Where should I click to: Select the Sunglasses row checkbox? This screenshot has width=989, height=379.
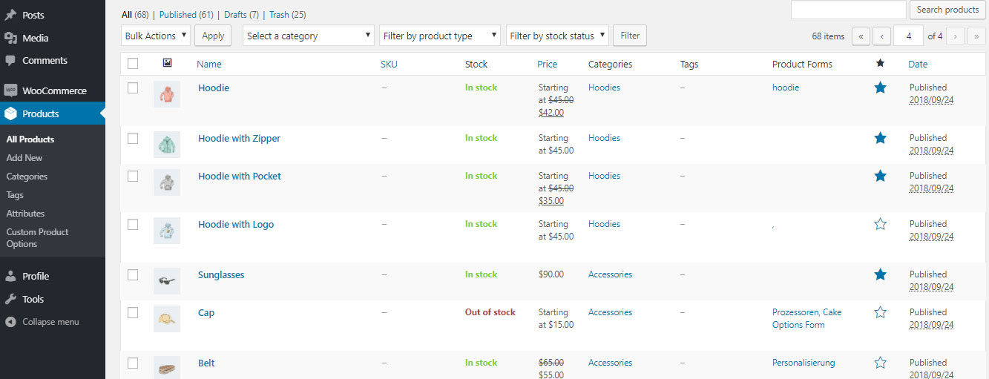pos(133,274)
